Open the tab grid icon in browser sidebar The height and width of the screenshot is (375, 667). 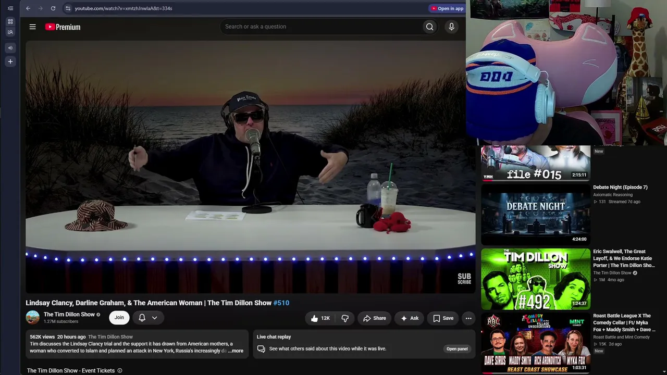pos(10,22)
